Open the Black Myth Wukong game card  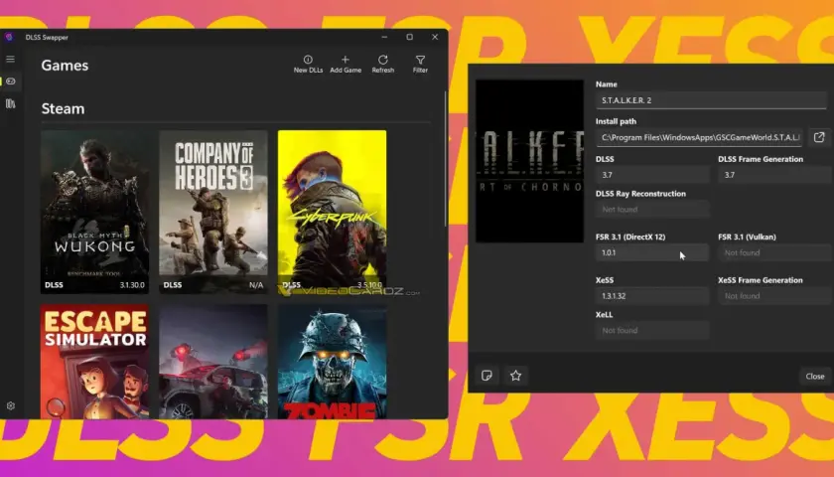pos(94,212)
